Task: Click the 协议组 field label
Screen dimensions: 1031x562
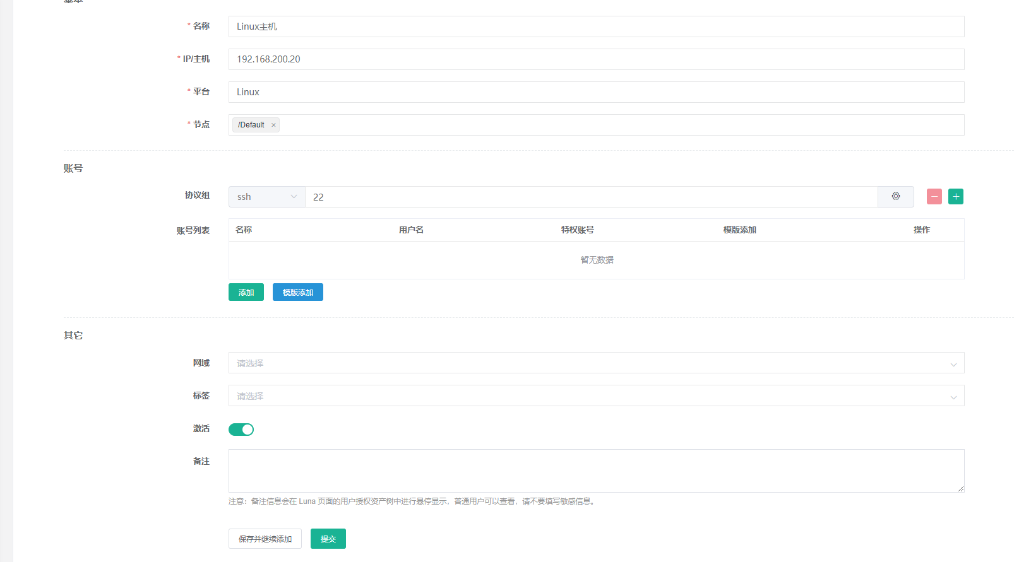Action: click(x=197, y=196)
